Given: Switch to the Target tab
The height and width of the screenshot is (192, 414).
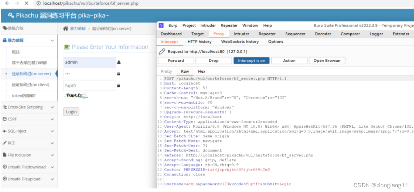Looking at the screenshot, I should pyautogui.click(x=198, y=34).
